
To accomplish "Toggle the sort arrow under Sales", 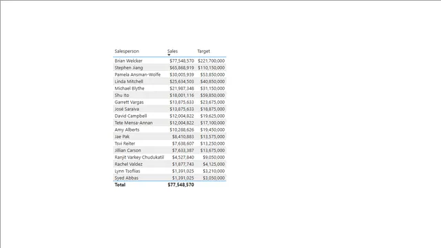I will tap(169, 55).
